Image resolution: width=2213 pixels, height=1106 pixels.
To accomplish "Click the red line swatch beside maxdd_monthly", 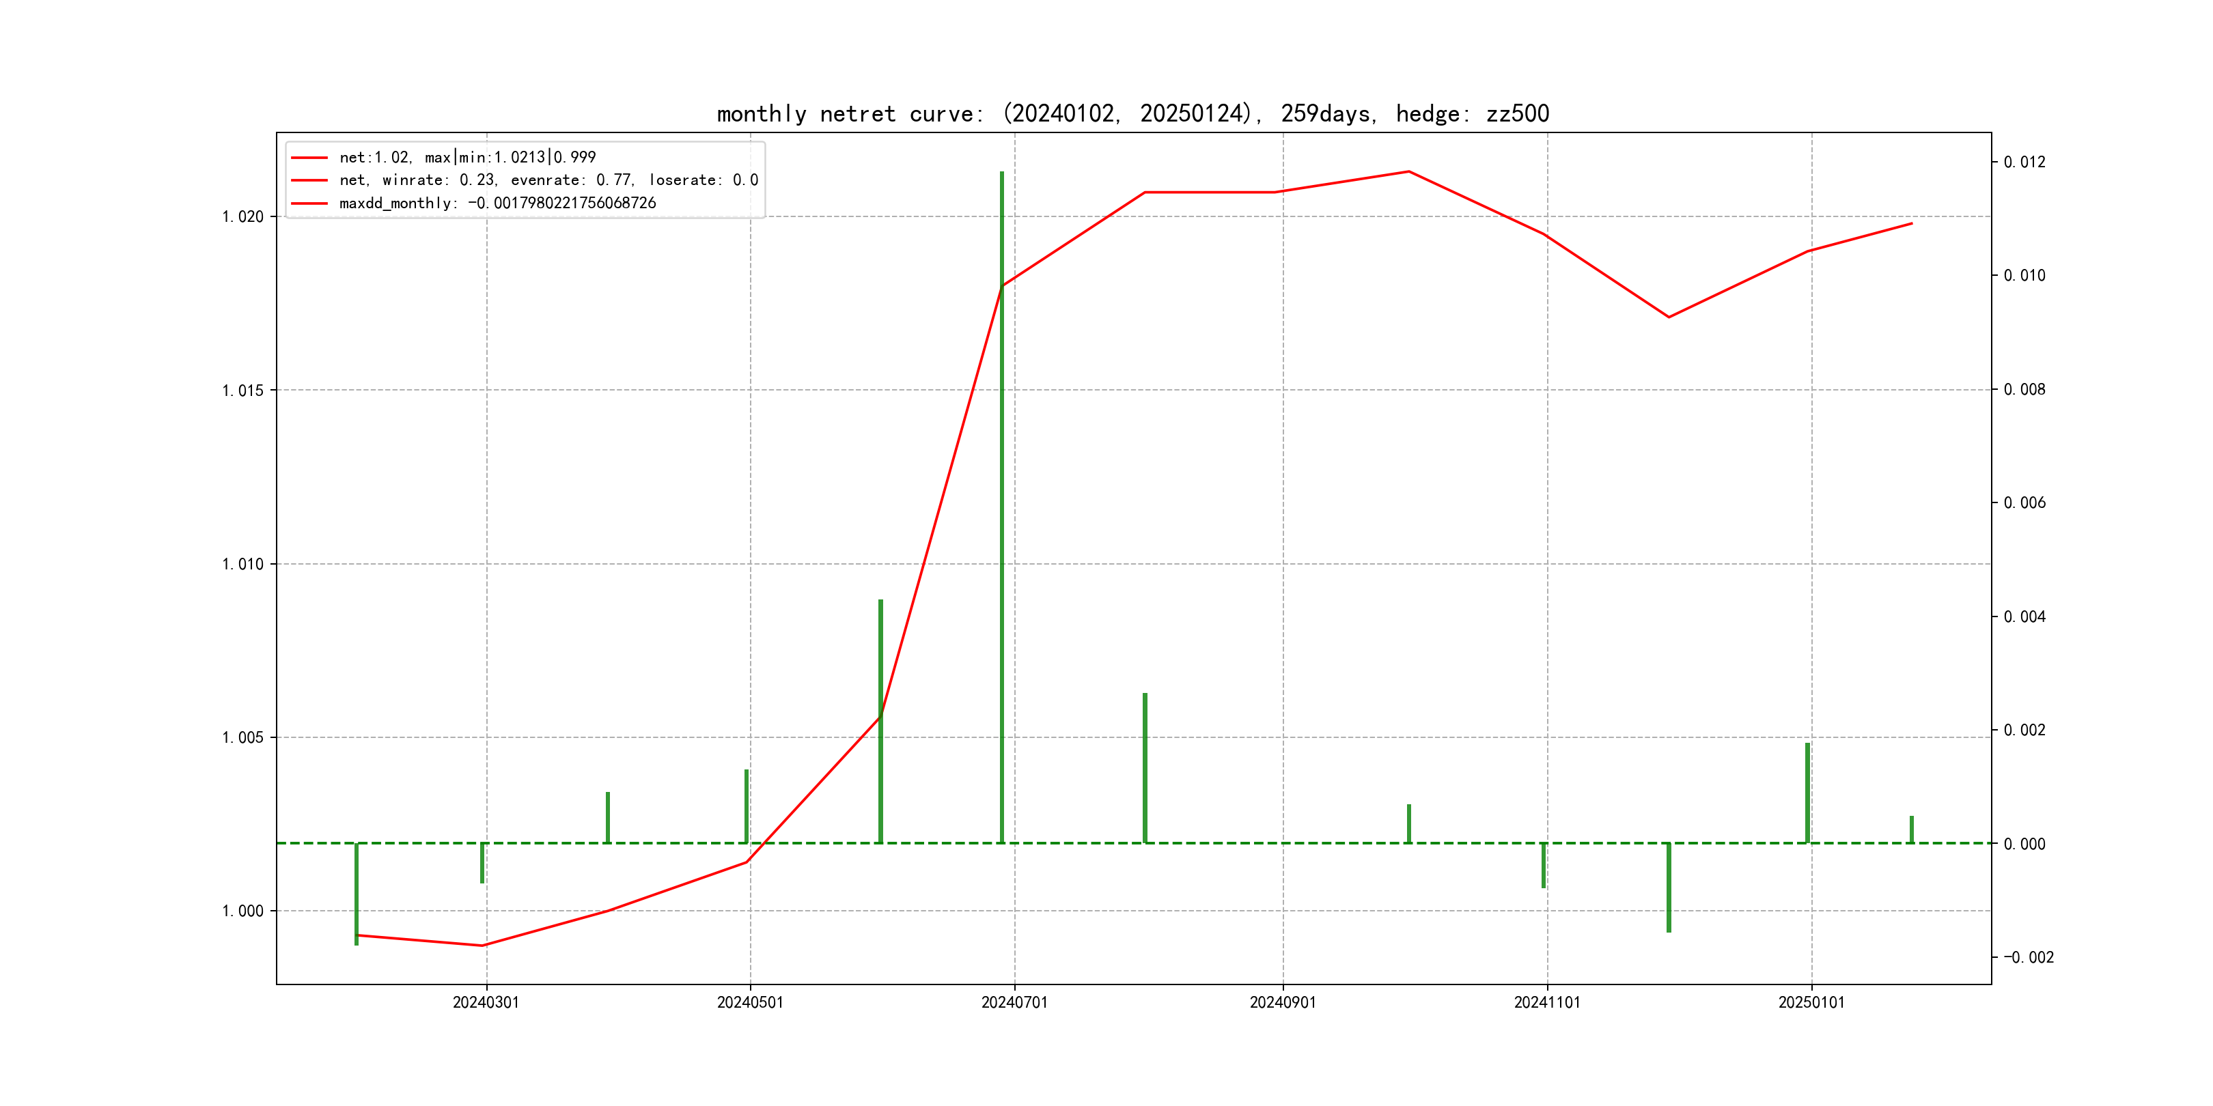I will click(309, 203).
